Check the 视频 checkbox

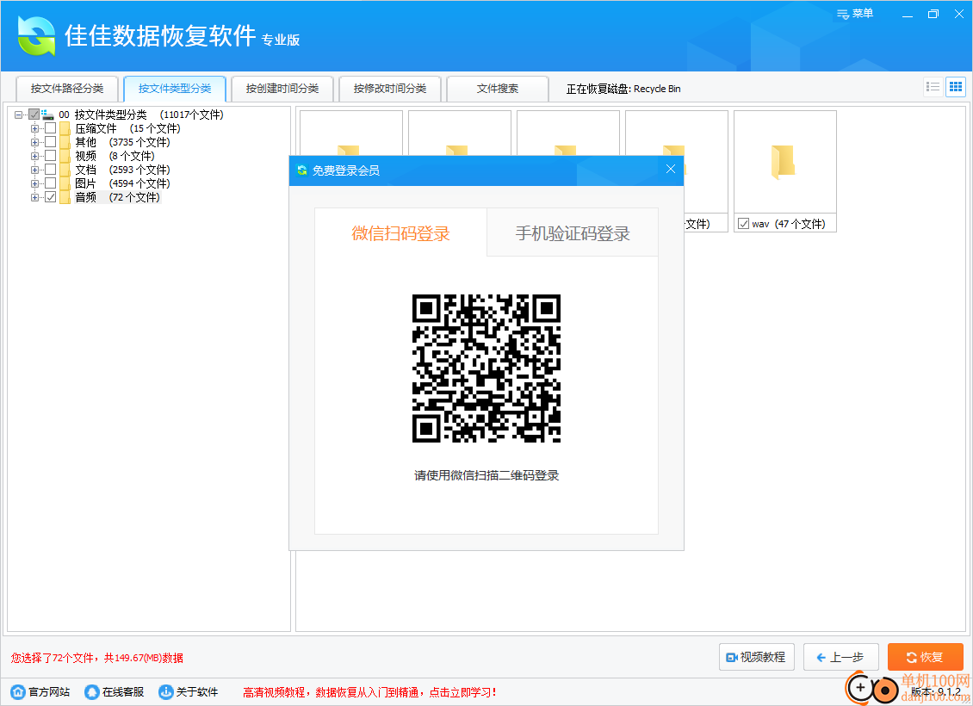50,155
